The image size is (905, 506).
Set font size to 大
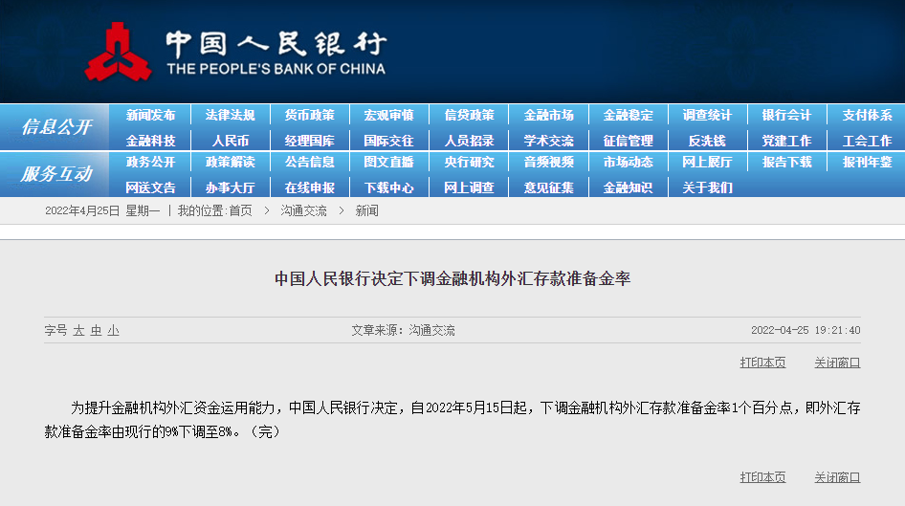coord(78,330)
